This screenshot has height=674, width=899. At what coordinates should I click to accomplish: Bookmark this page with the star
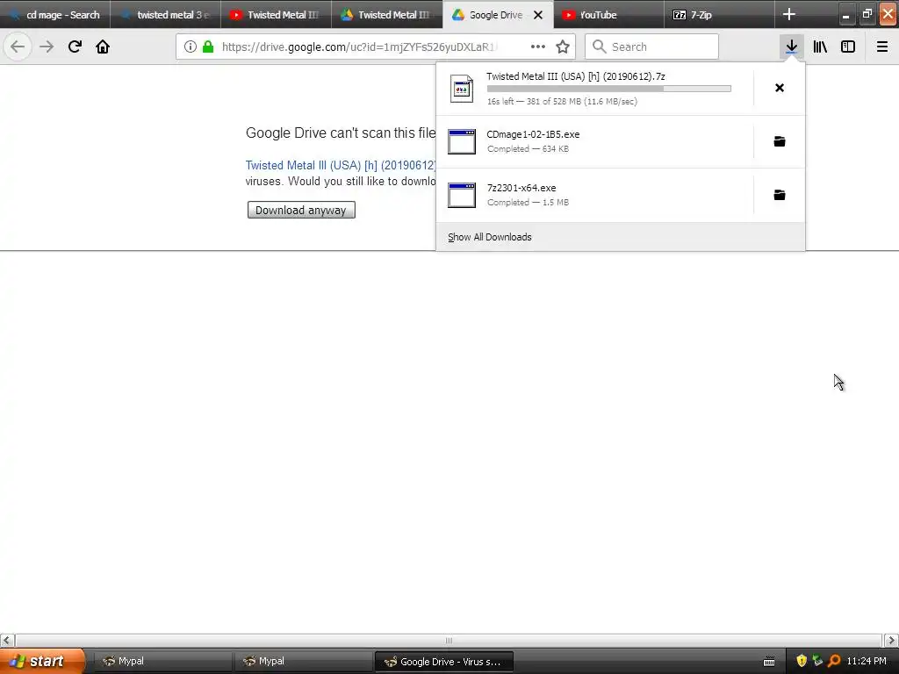563,47
